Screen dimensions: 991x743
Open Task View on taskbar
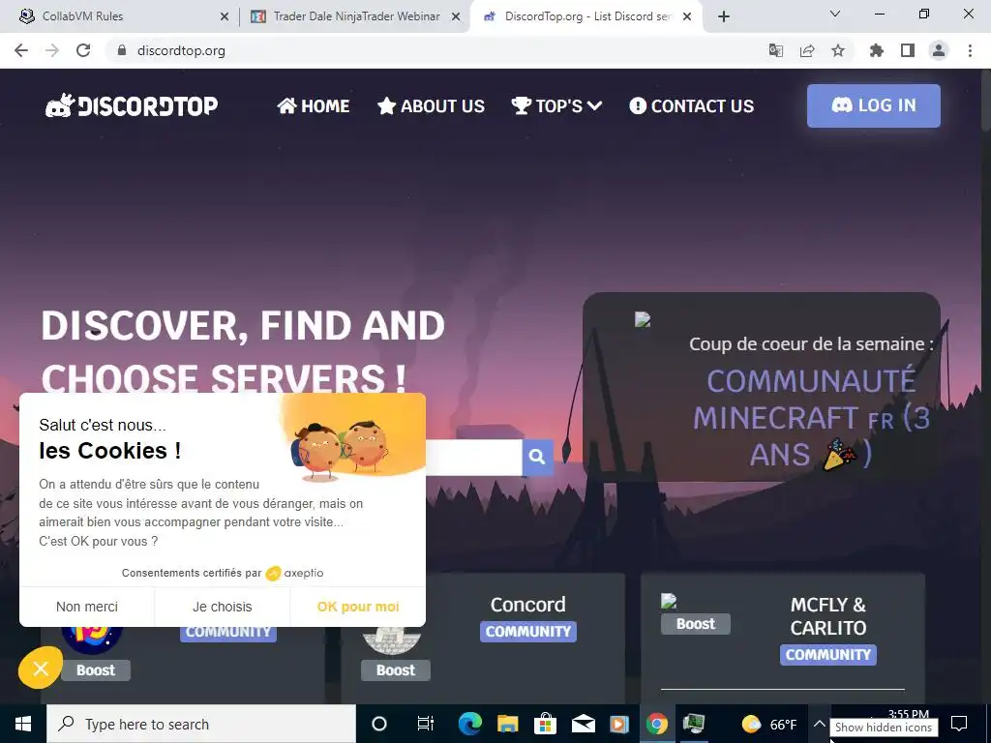coord(426,724)
